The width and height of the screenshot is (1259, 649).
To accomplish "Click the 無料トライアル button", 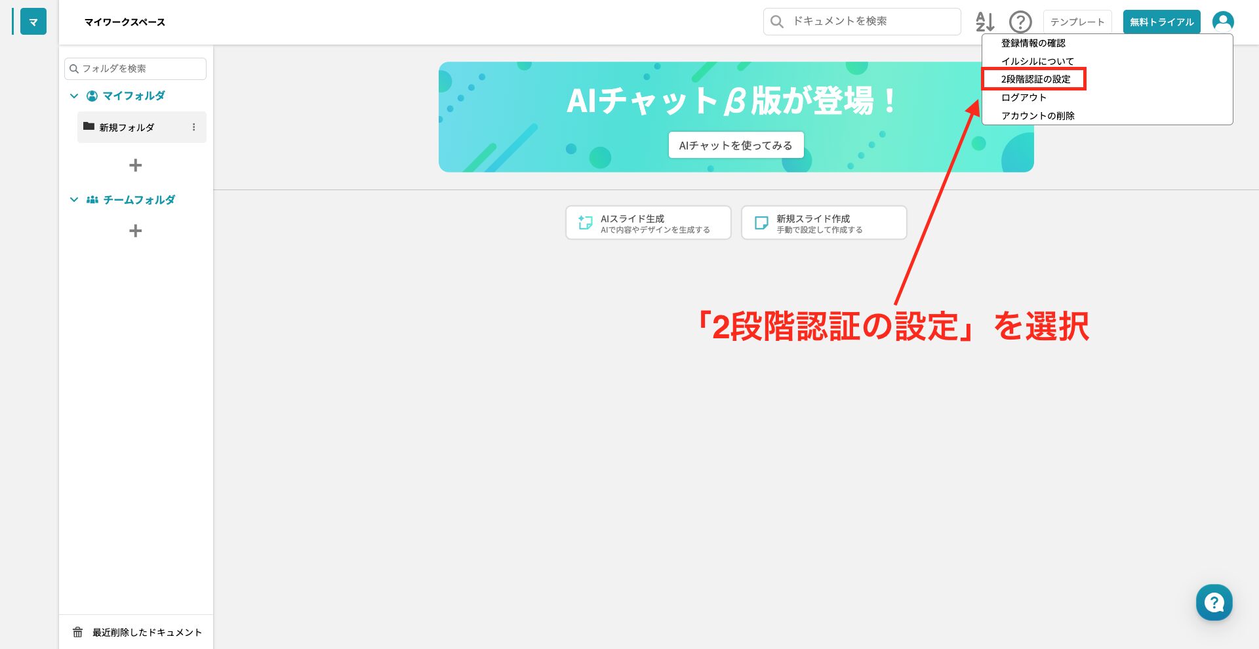I will click(x=1161, y=21).
